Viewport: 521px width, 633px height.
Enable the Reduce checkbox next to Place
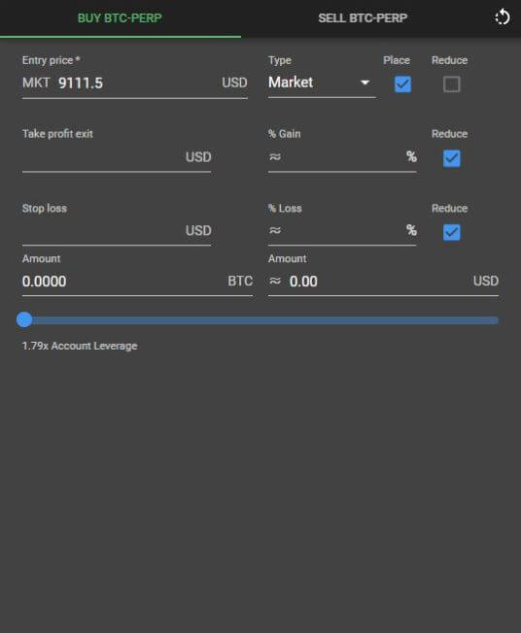point(451,84)
